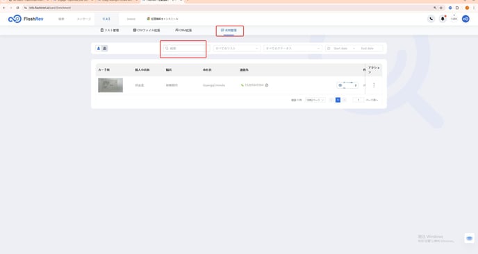This screenshot has height=254, width=478.
Task: Pick a Start date in range picker
Action: pyautogui.click(x=340, y=49)
